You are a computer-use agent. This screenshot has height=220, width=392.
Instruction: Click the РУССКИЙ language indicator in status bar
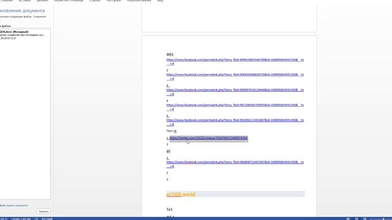(x=47, y=219)
